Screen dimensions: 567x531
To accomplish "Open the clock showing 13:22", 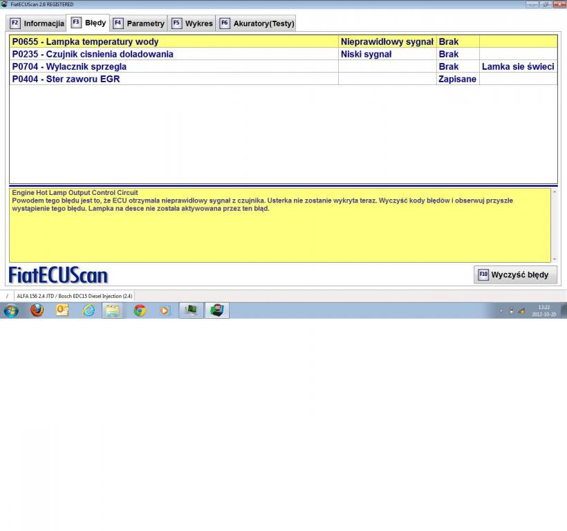I will coord(544,310).
